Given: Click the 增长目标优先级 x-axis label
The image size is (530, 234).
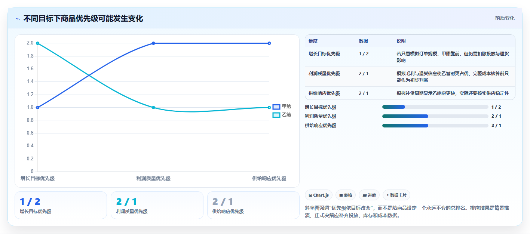Looking at the screenshot, I should [37, 179].
